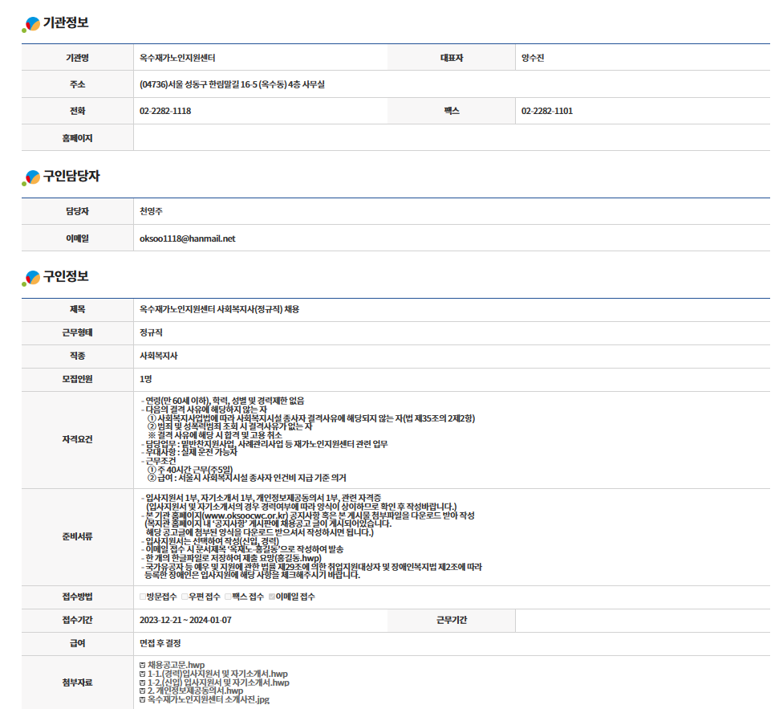Click the icon beside 기관정보 heading
The image size is (783, 709).
(x=31, y=24)
